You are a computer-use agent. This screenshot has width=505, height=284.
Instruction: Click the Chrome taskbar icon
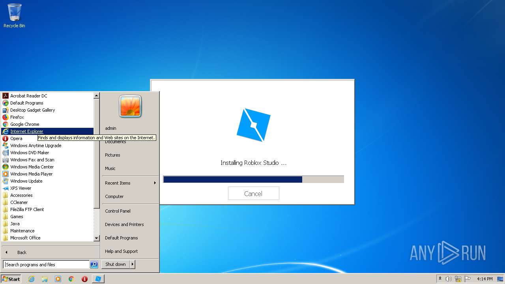coord(71,279)
